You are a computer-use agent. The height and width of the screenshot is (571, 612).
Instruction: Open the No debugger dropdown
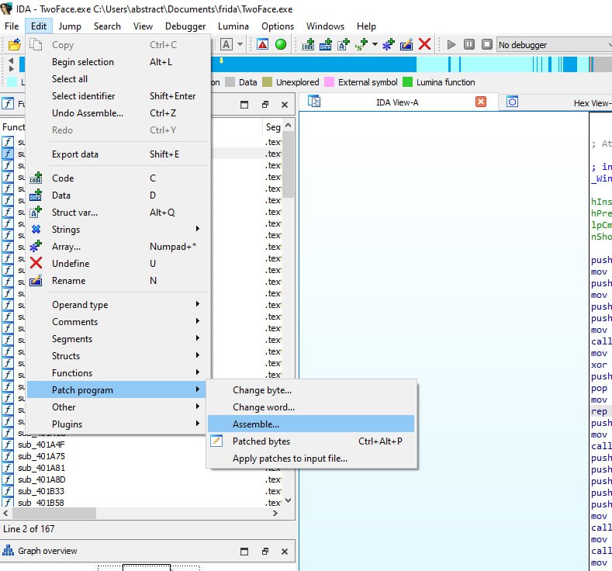point(555,45)
